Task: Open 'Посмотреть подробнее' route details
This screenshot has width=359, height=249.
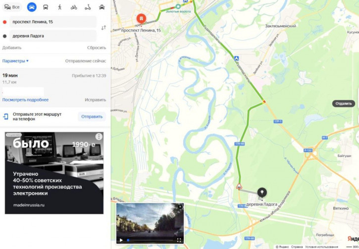Action: click(25, 100)
